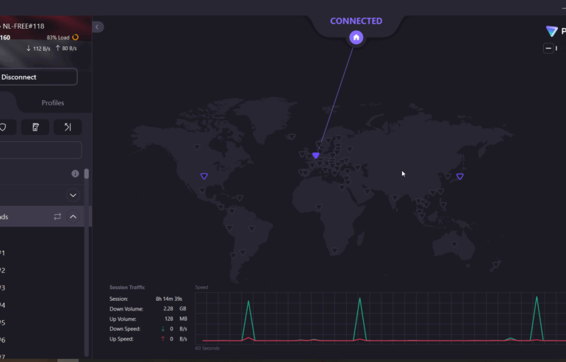The image size is (566, 362).
Task: Click the Disconnect button
Action: coord(38,77)
